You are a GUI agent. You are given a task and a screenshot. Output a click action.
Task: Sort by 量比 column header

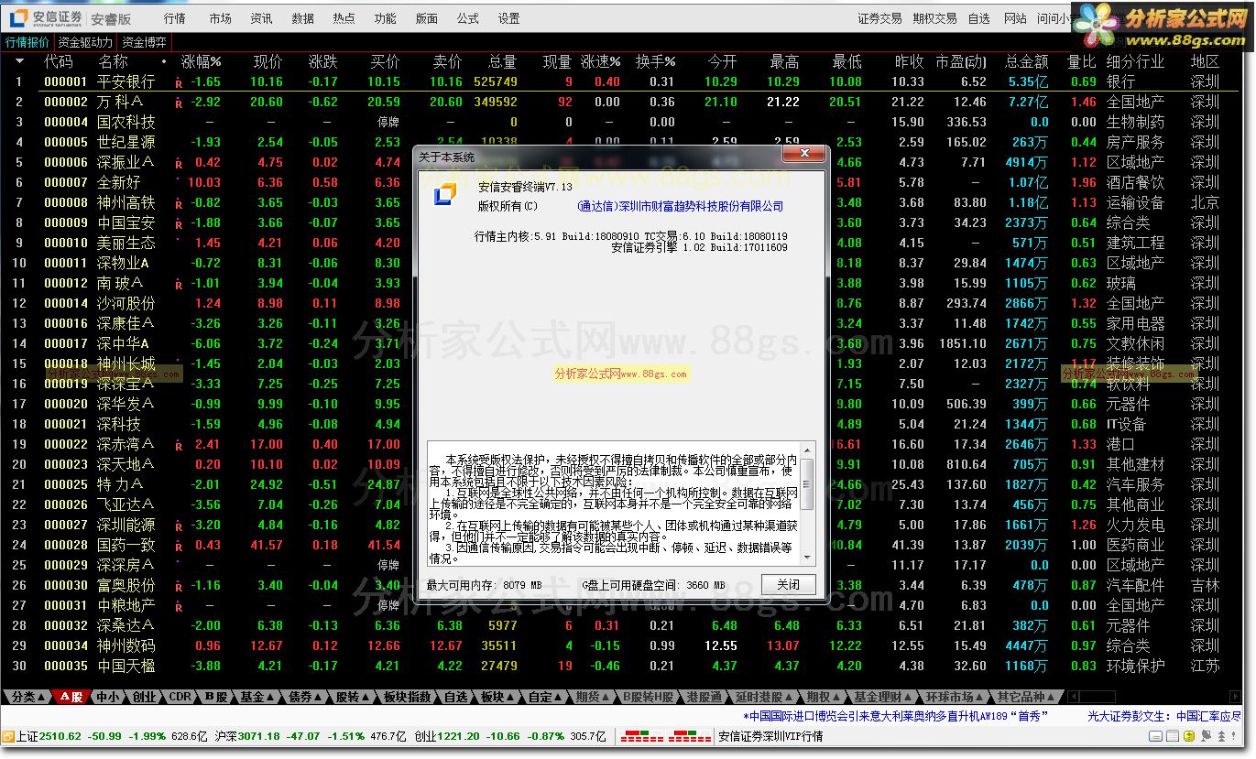click(x=1082, y=61)
